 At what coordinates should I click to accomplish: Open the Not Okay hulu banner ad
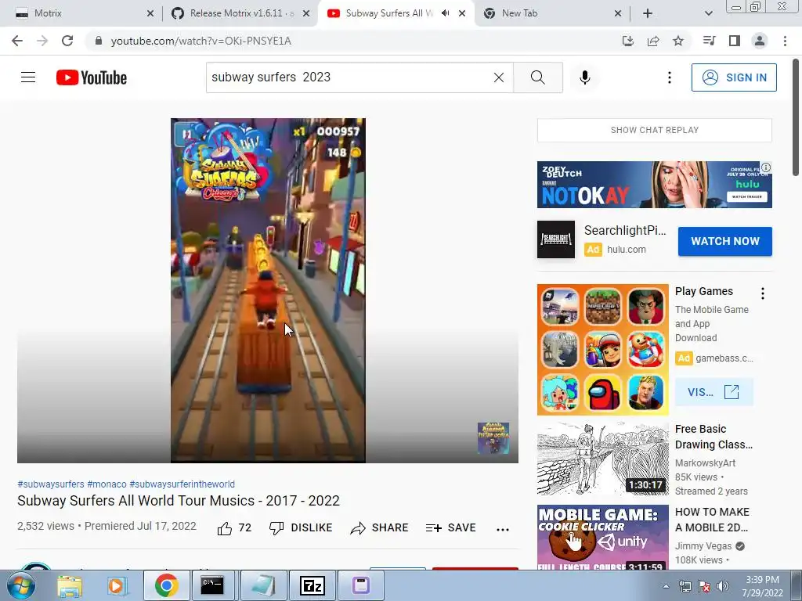click(654, 185)
